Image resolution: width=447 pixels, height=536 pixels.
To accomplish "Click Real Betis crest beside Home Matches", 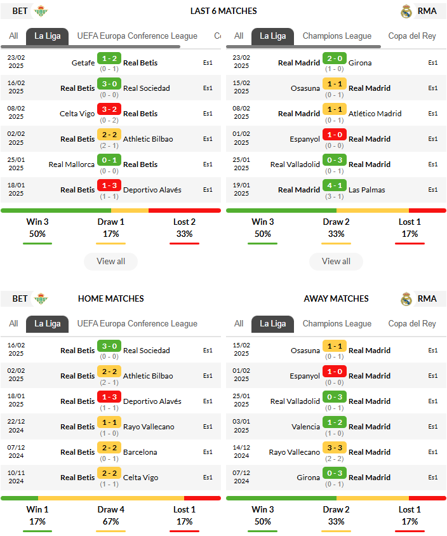I will 41,298.
